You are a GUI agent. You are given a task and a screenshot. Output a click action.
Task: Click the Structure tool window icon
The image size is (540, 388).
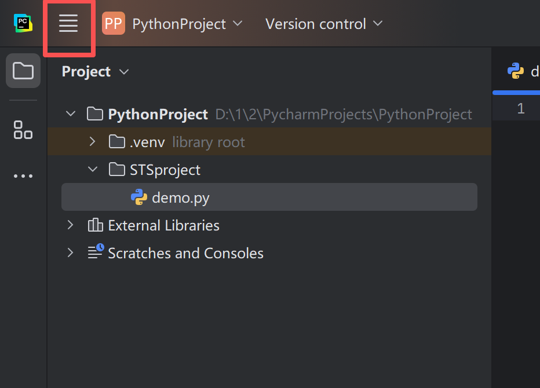click(x=23, y=130)
